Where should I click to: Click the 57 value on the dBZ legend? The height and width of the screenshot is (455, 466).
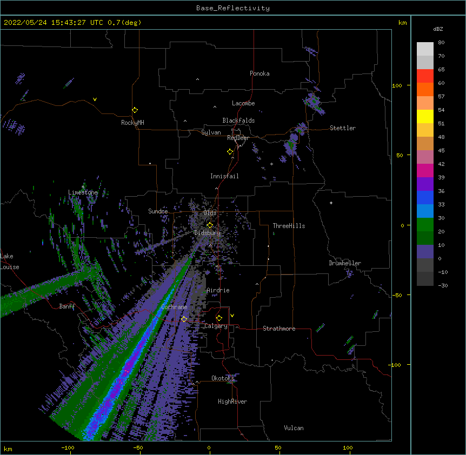point(441,97)
